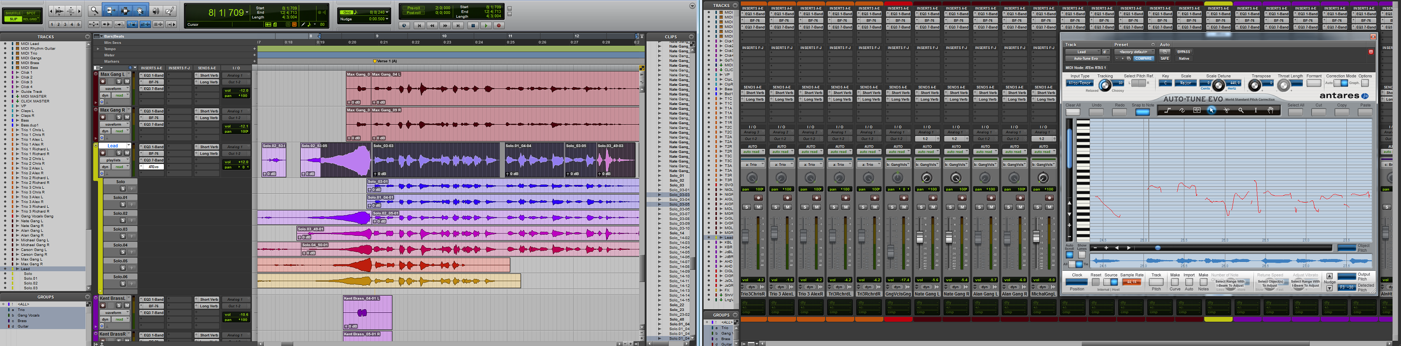Click the Bars|Beats ruler name
This screenshot has width=1401, height=346.
tap(114, 37)
